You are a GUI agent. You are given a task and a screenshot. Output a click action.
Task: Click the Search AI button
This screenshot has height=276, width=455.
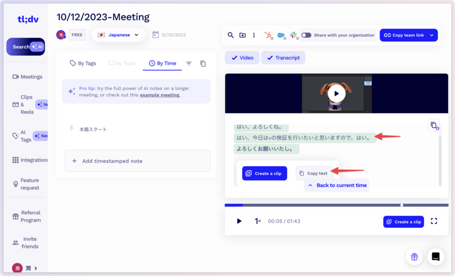click(26, 47)
